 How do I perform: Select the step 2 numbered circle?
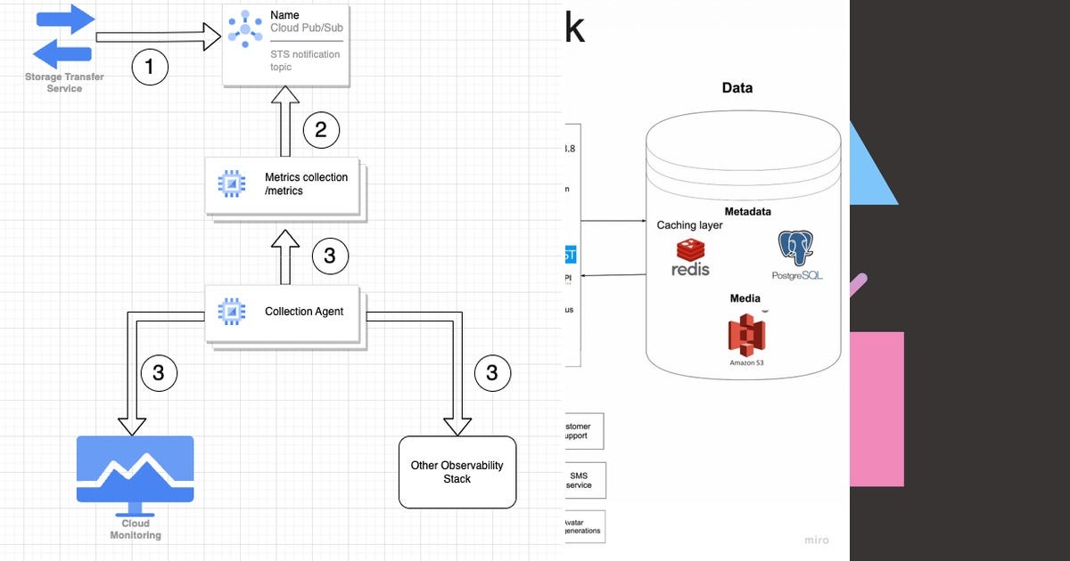tap(321, 129)
